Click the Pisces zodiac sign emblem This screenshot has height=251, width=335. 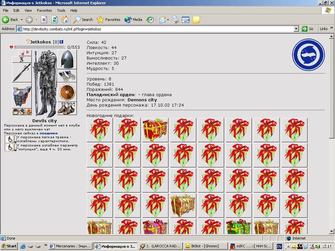[x=309, y=55]
